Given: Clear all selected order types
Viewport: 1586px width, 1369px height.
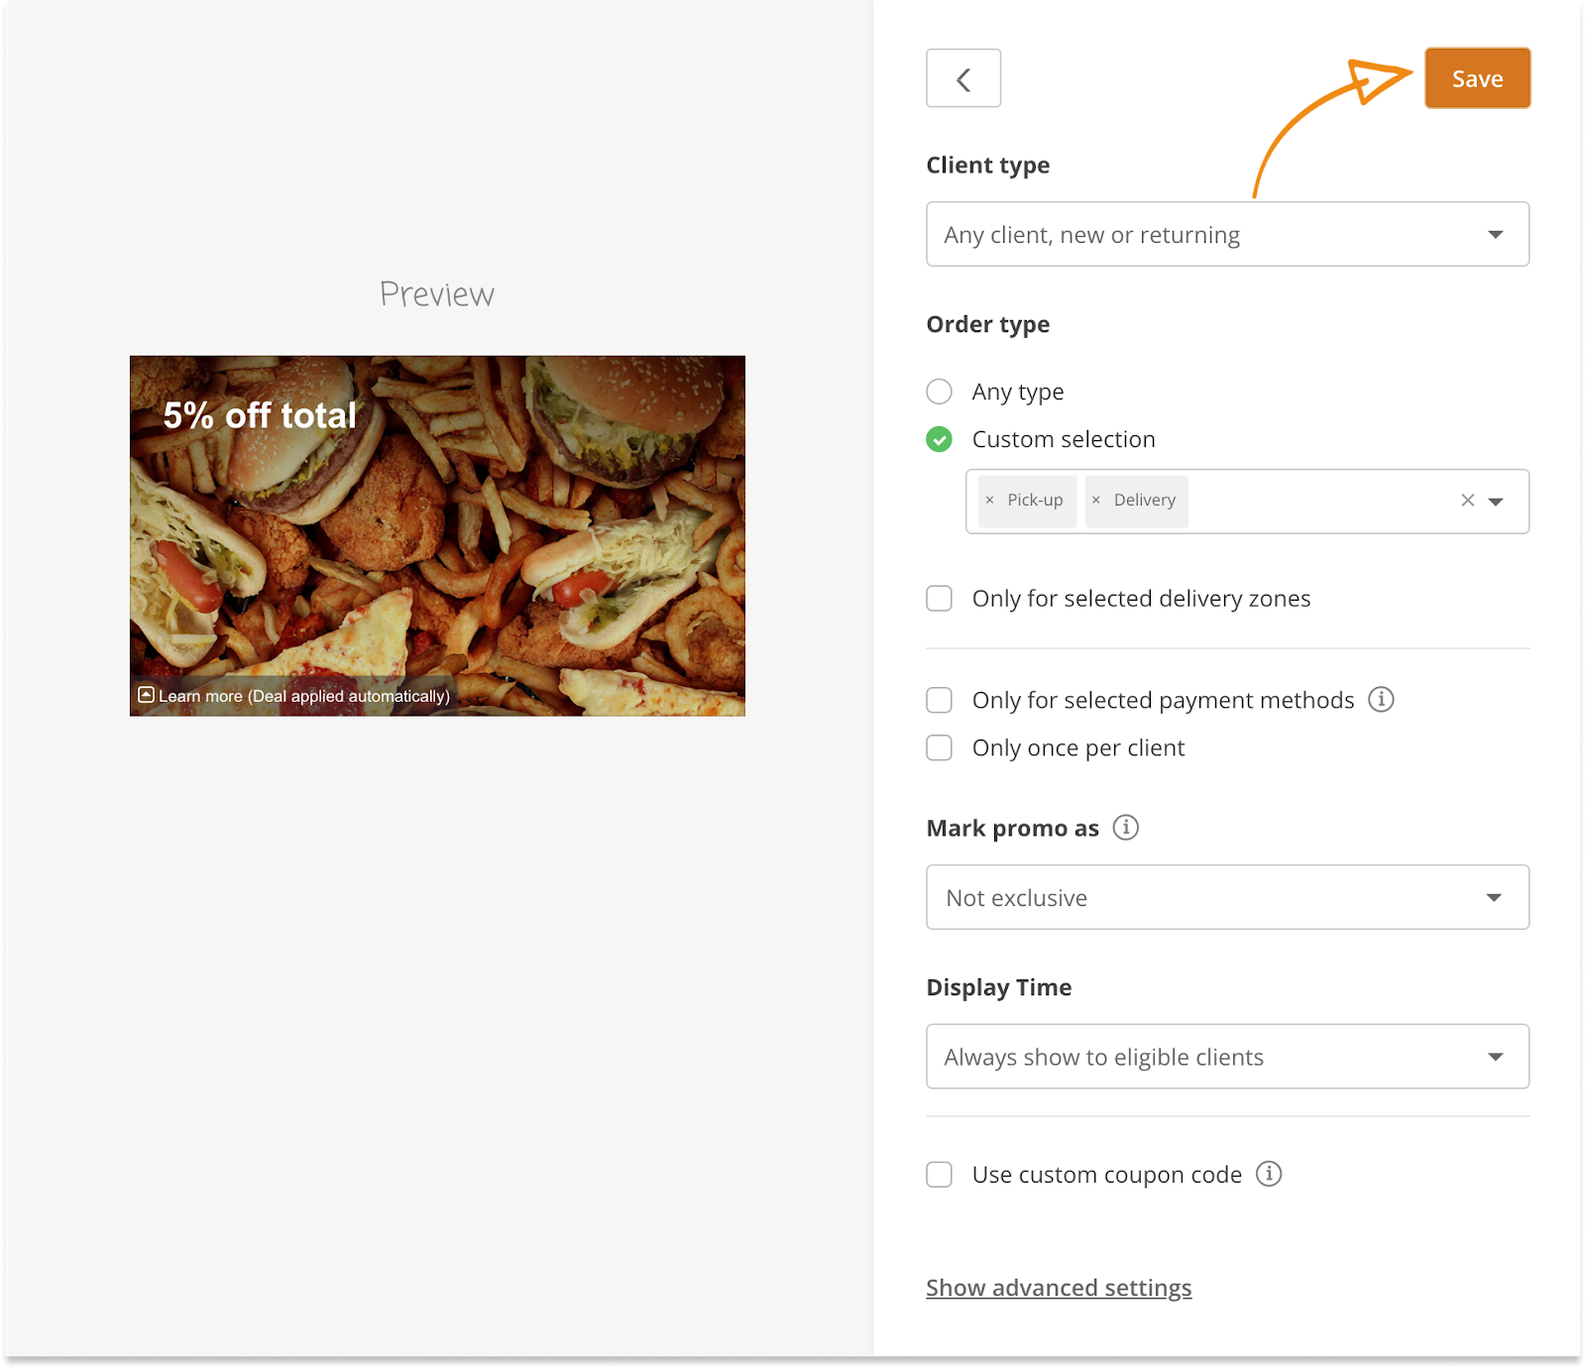Looking at the screenshot, I should 1467,501.
